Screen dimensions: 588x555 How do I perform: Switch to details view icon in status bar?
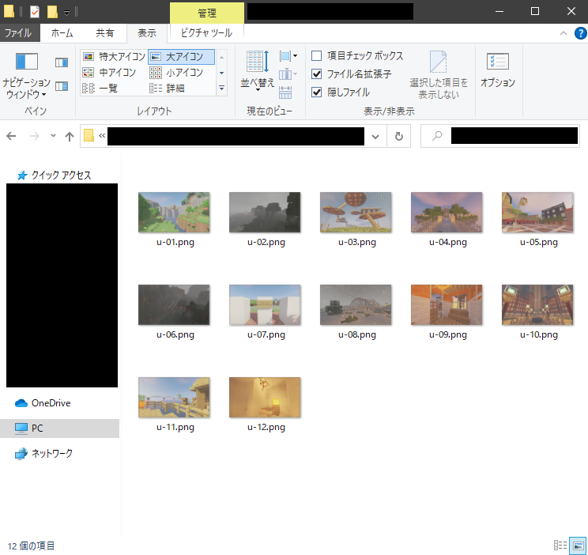[x=560, y=546]
